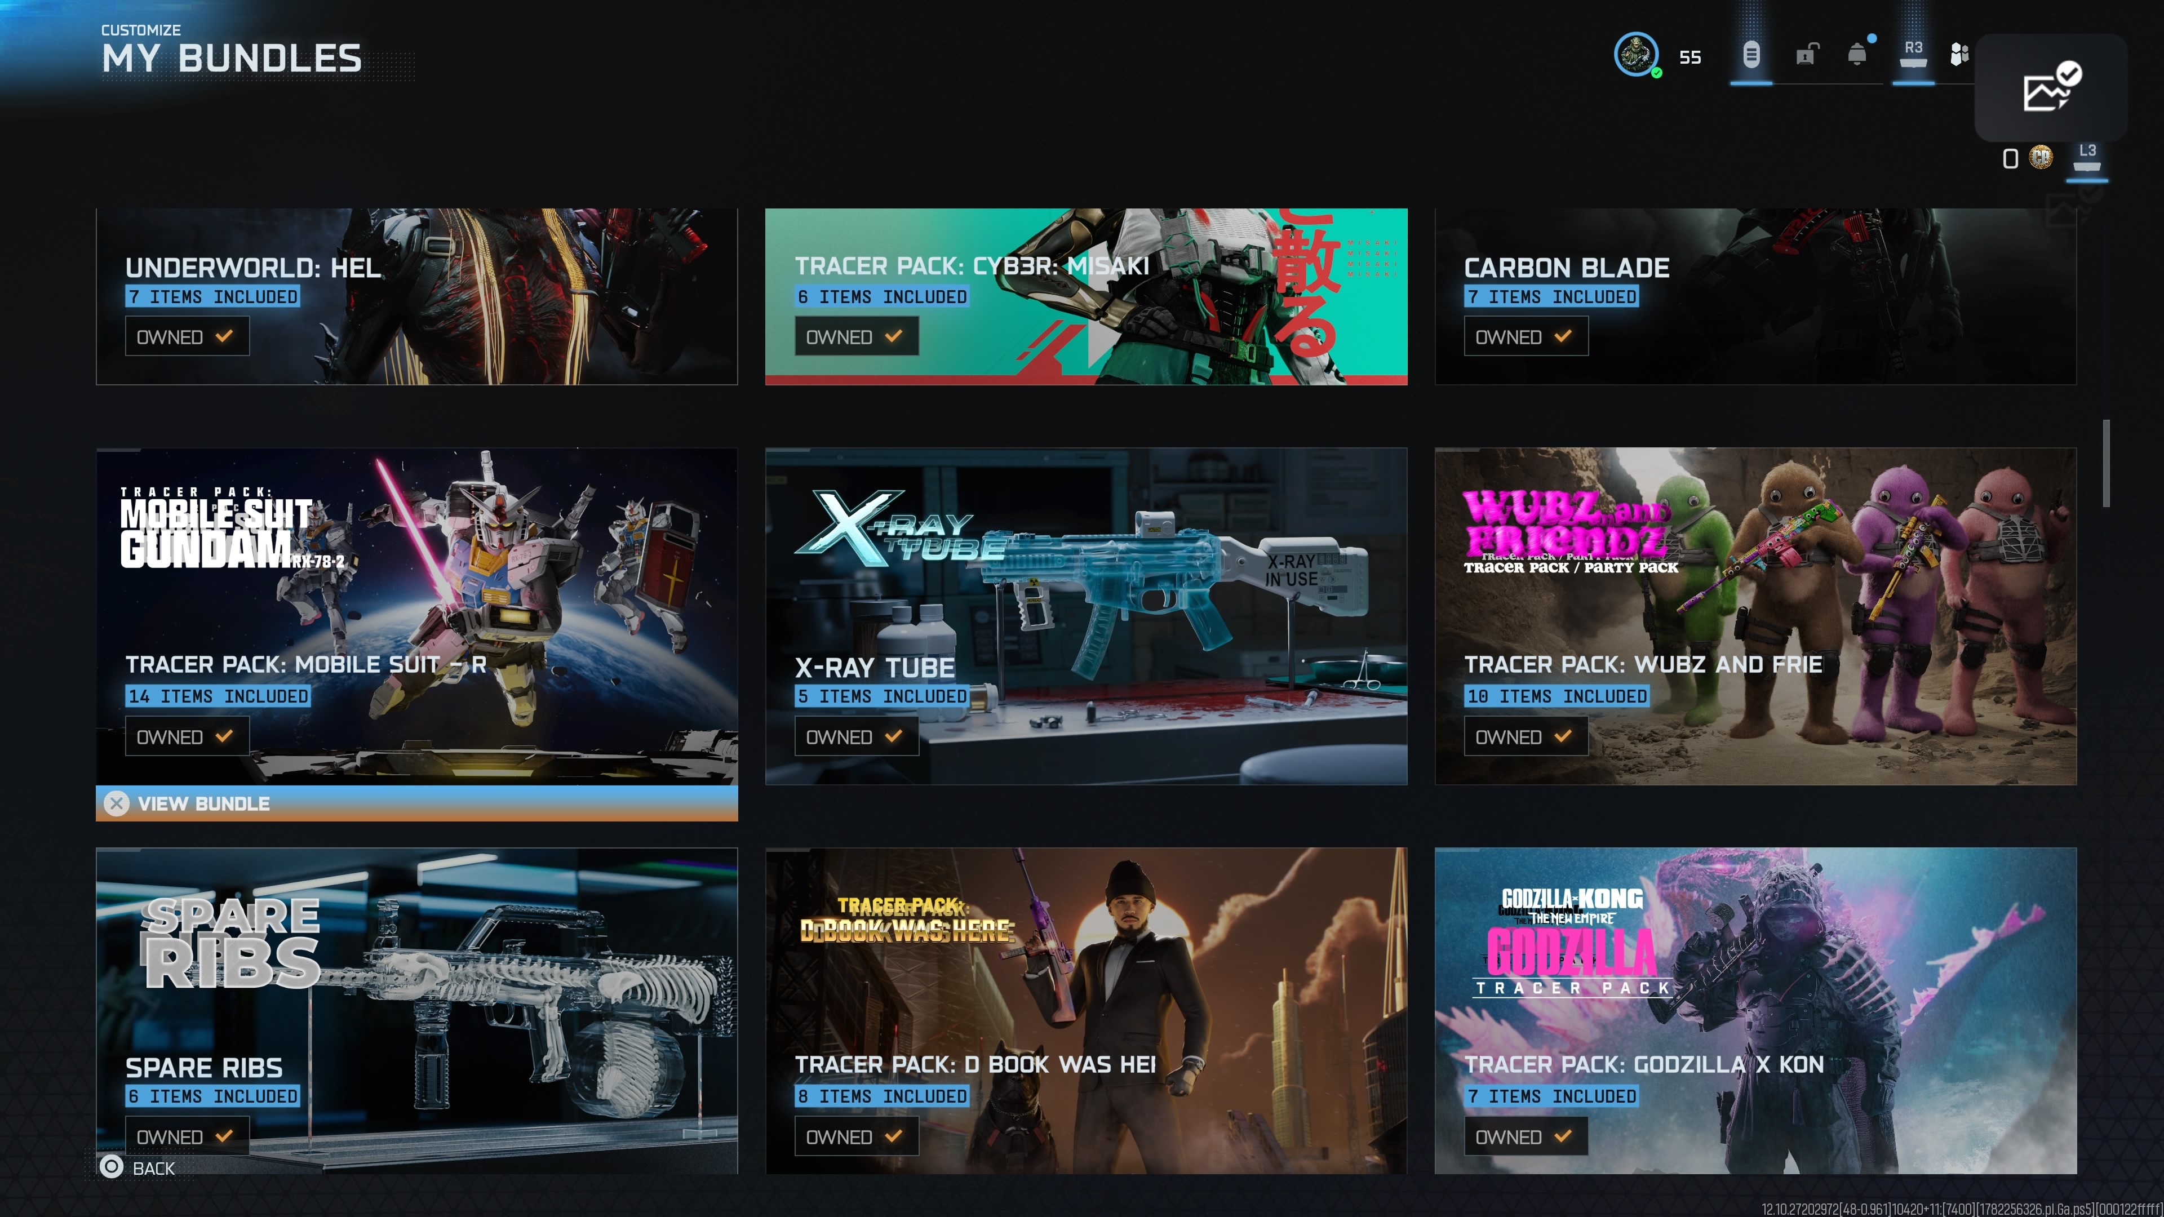Click Owned on Mobile Suit Gundam bundle
The image size is (2164, 1217).
pyautogui.click(x=187, y=736)
